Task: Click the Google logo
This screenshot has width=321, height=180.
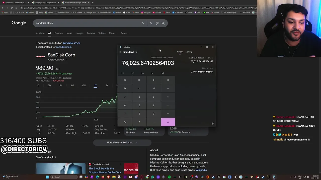Action: point(19,23)
